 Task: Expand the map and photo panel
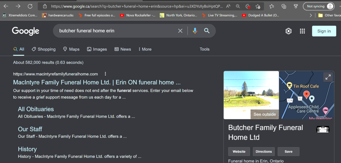[x=328, y=77]
